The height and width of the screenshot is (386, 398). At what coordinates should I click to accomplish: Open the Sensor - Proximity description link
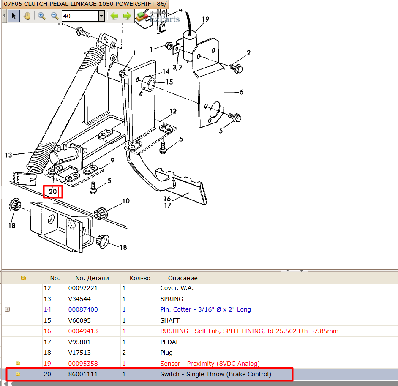click(210, 364)
